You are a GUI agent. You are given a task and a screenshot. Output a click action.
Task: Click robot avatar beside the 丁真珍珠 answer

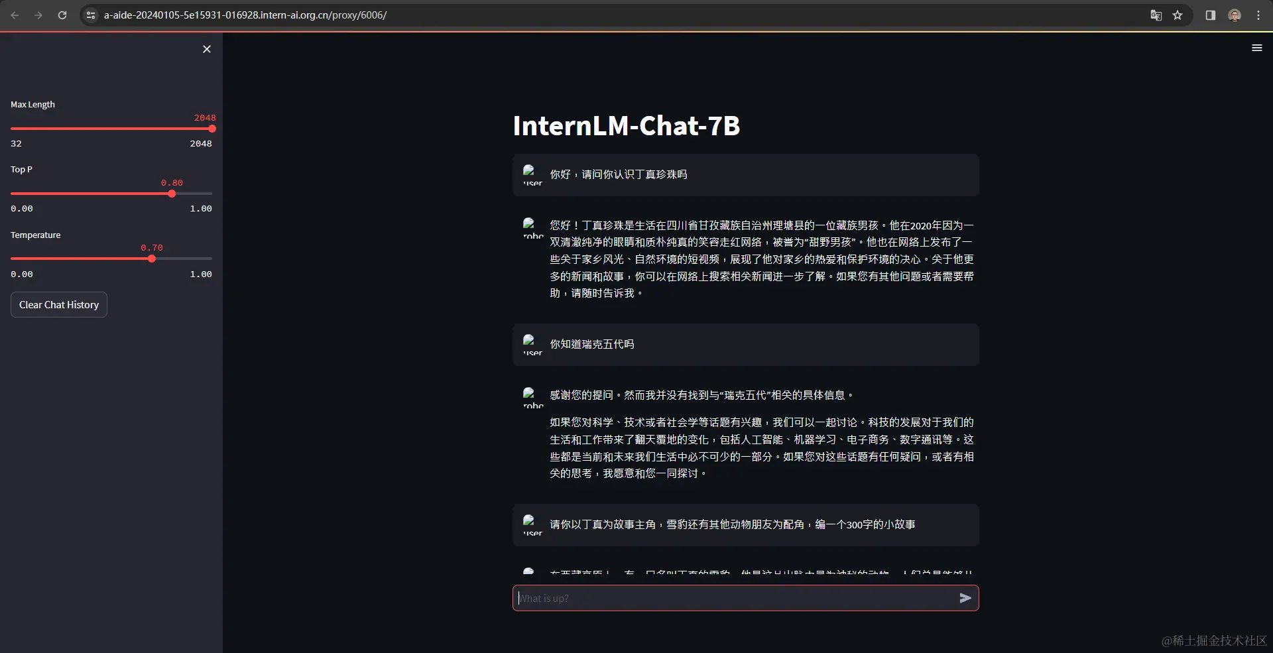click(532, 227)
